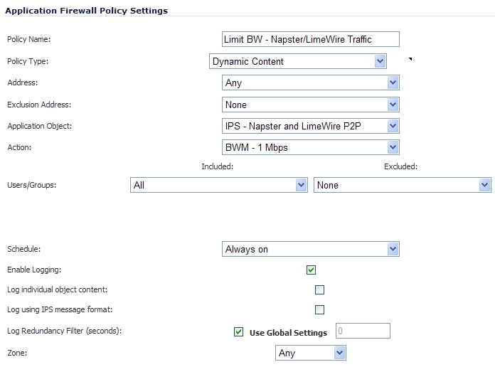This screenshot has width=495, height=367.
Task: Click the arrow button of the Zone combo
Action: [x=339, y=353]
